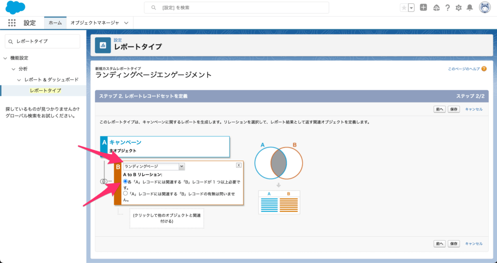The image size is (497, 263).
Task: Click the top 前へ button
Action: click(439, 109)
